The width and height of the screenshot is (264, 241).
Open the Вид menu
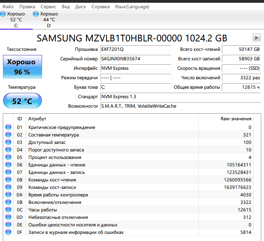click(x=66, y=7)
